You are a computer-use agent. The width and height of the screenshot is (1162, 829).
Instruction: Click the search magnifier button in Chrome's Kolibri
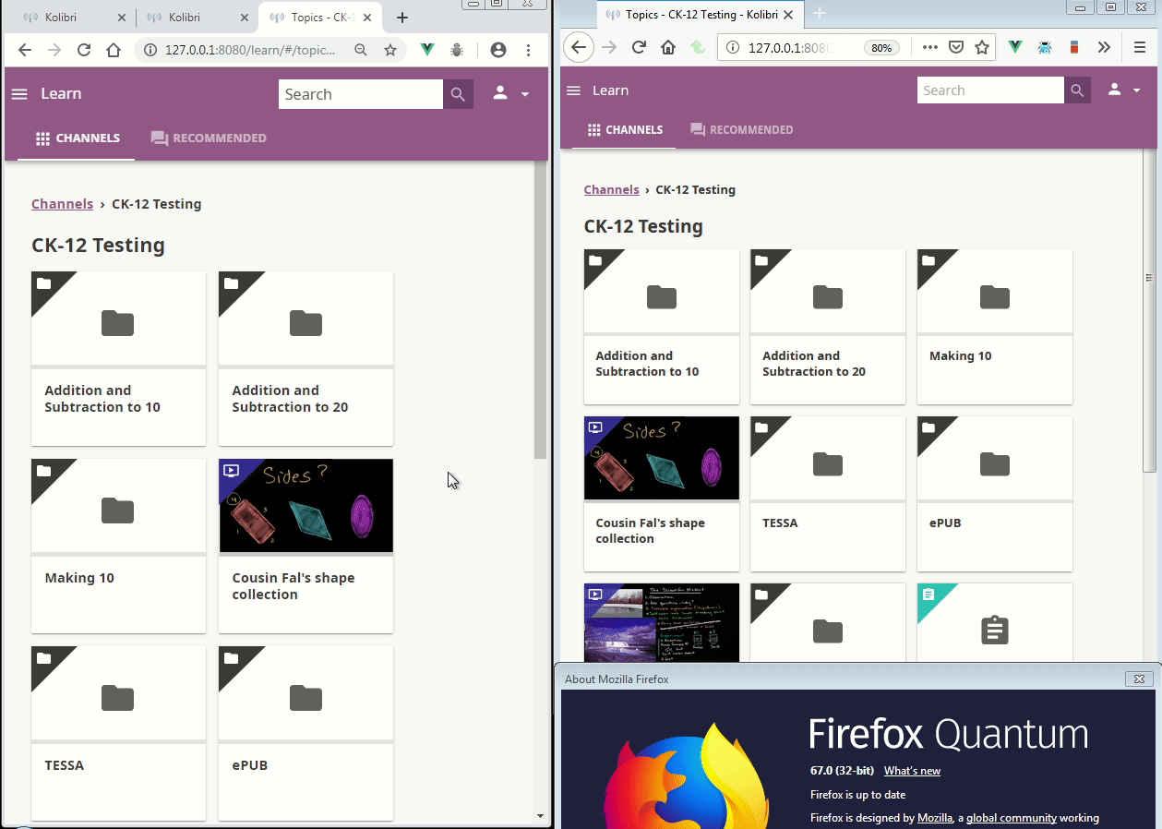pyautogui.click(x=458, y=94)
